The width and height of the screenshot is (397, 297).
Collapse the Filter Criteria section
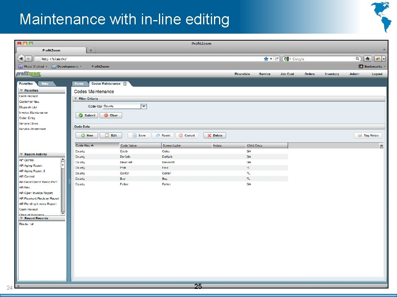point(76,99)
